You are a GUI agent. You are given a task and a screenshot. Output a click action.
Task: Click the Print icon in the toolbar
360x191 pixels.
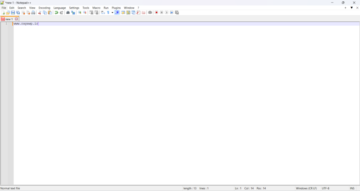pyautogui.click(x=33, y=13)
